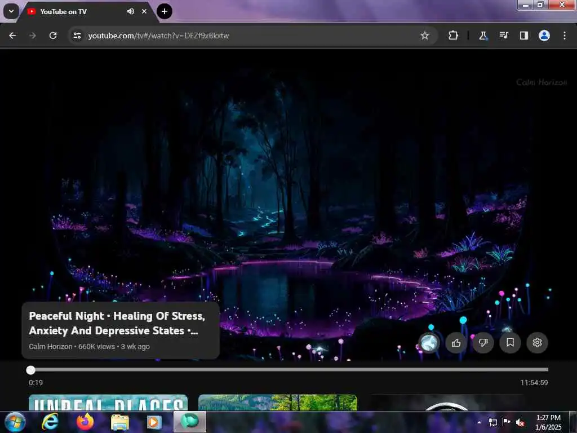577x433 pixels.
Task: Open the clock showing 1:27 PM
Action: 548,422
